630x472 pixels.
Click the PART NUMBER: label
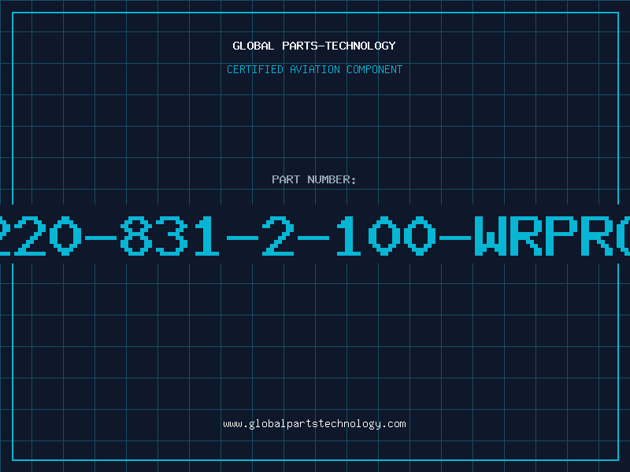click(x=314, y=179)
